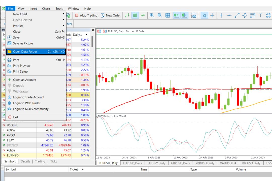This screenshot has height=181, width=272.
Task: Select the Fibonacci retracement tool
Action: coord(253,15)
